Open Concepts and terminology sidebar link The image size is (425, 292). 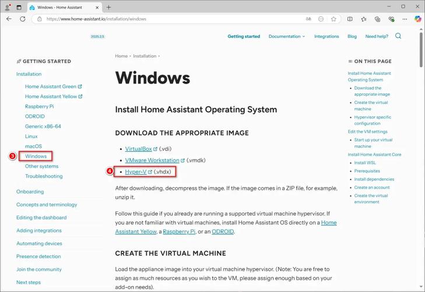47,204
